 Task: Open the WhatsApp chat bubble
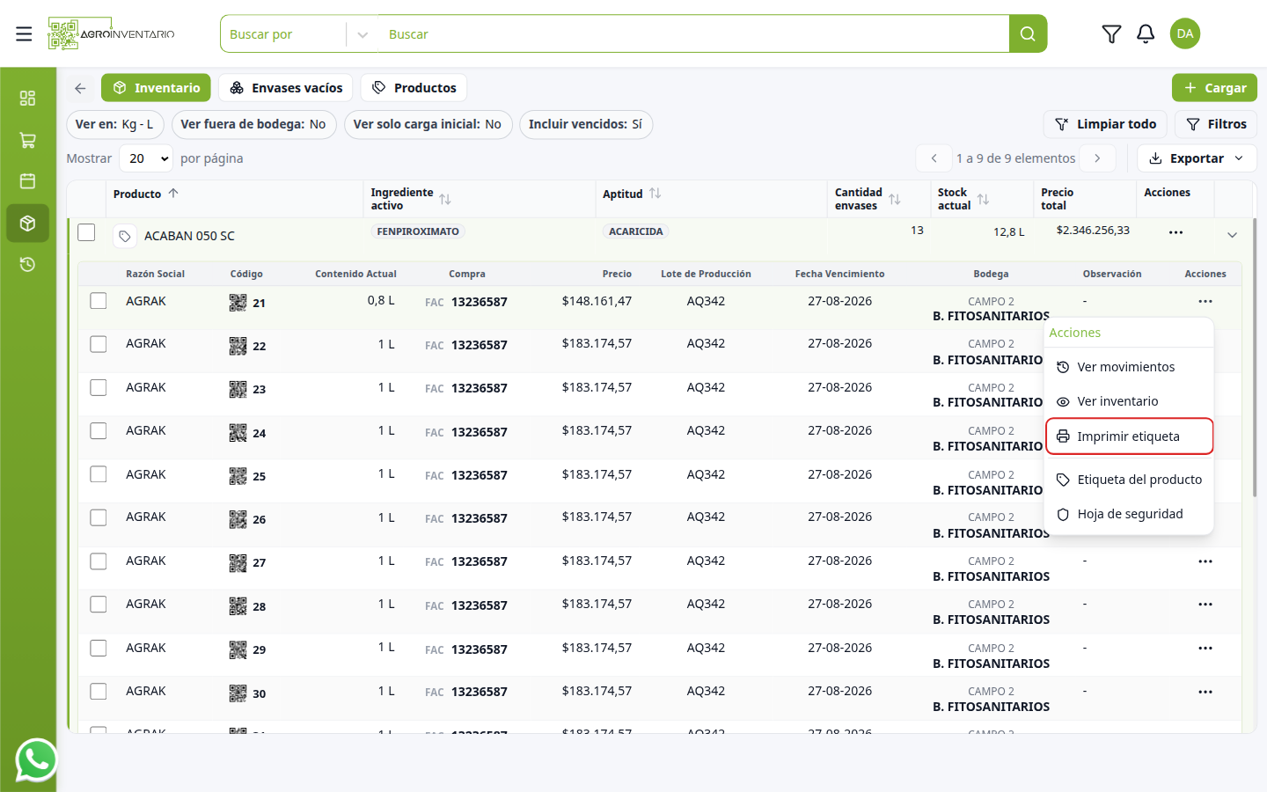tap(36, 760)
